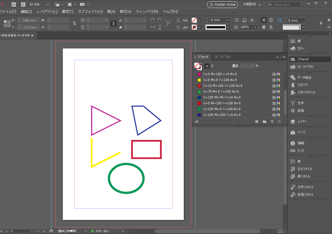Open the 段落 (Paragraph) panel
Screen dimensions: 332x234
pos(310,111)
